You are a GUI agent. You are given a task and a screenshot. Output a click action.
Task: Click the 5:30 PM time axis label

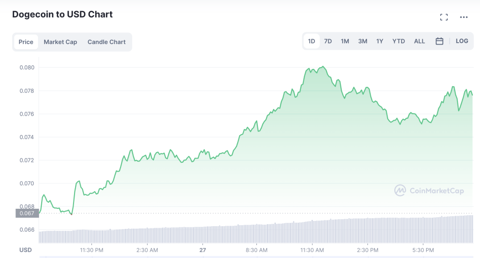[423, 250]
